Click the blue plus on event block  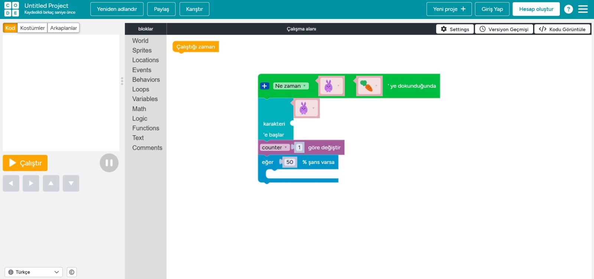pos(264,86)
